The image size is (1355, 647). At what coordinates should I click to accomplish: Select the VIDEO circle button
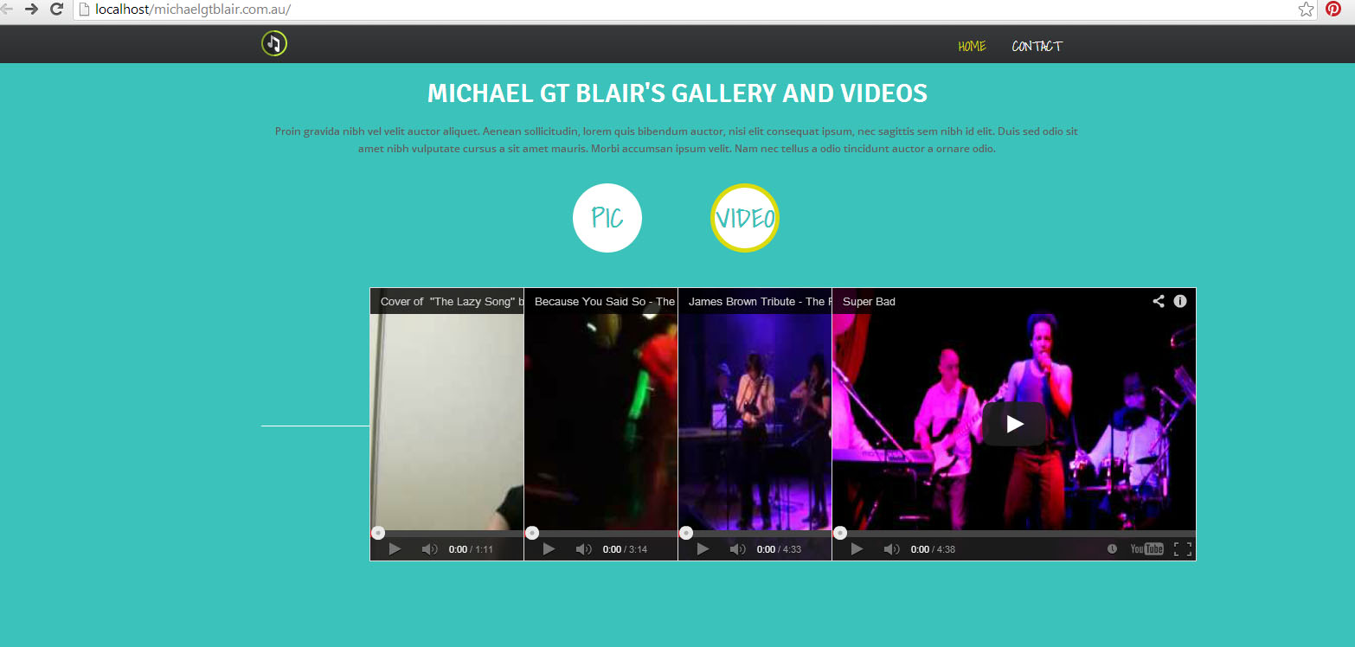(x=745, y=218)
